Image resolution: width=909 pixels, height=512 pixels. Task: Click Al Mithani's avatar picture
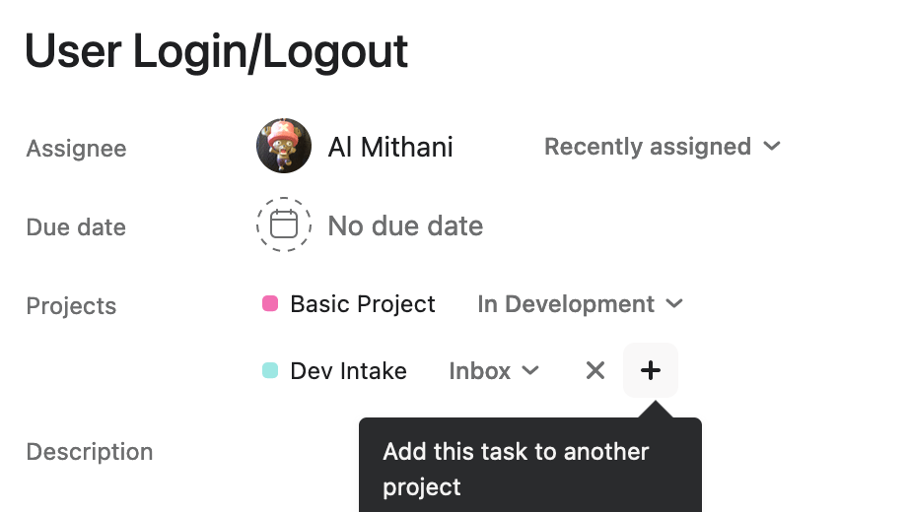[x=284, y=147]
